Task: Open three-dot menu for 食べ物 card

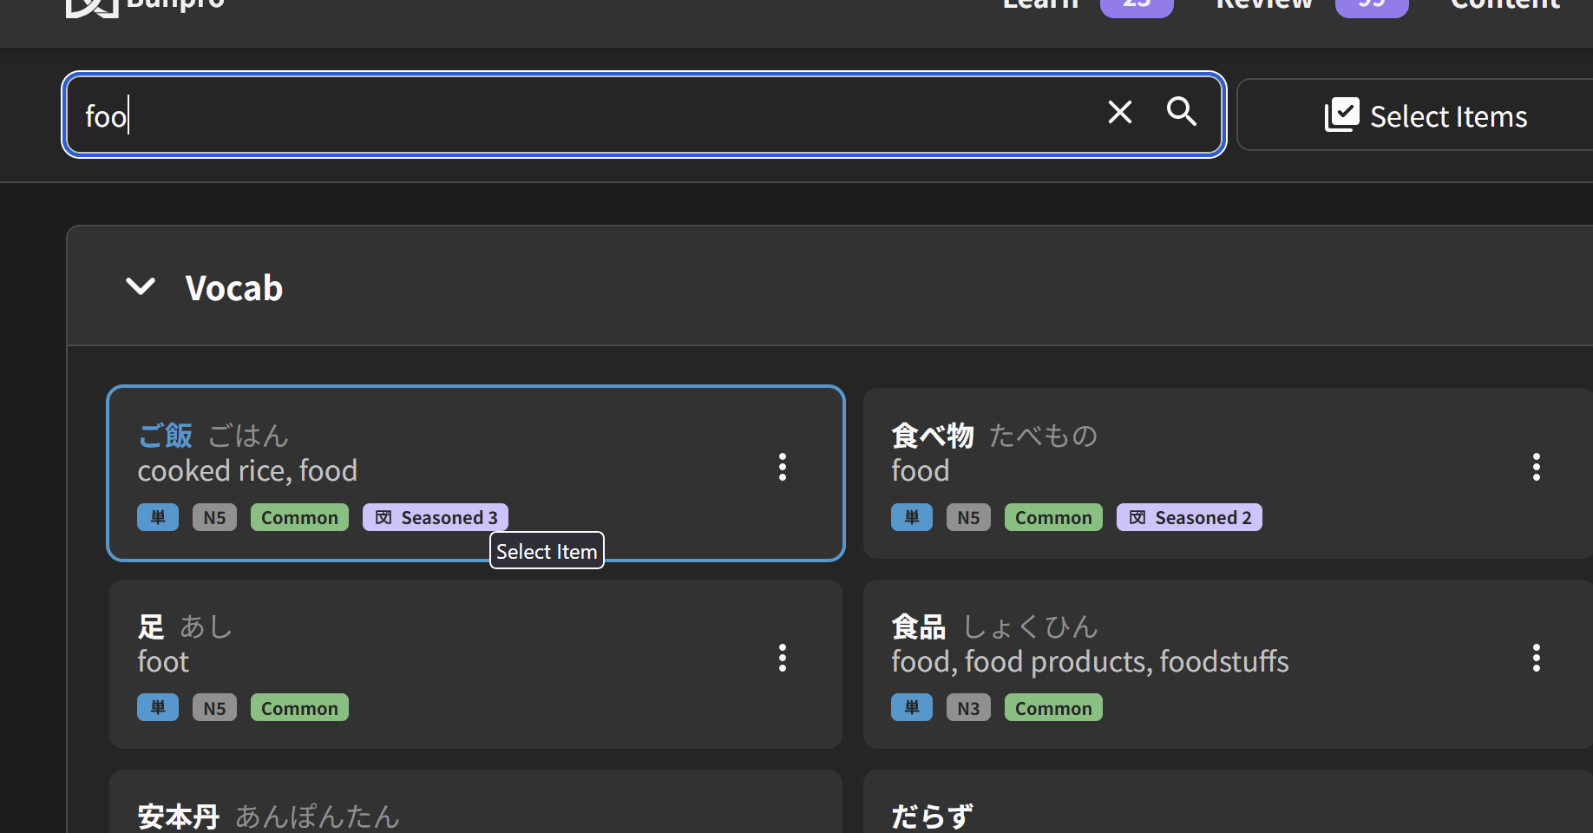Action: [1536, 467]
